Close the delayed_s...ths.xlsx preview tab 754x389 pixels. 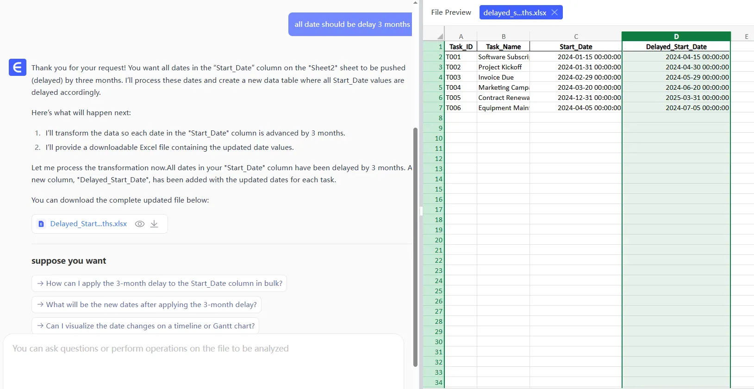point(555,12)
